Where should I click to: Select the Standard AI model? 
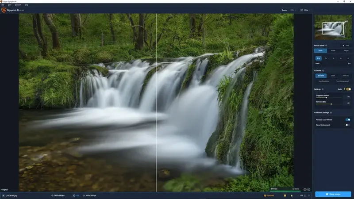click(321, 76)
